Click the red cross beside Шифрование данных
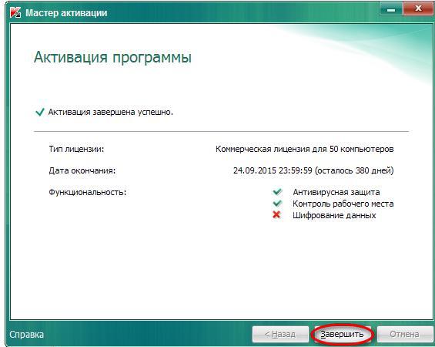The image size is (435, 347). pos(276,215)
